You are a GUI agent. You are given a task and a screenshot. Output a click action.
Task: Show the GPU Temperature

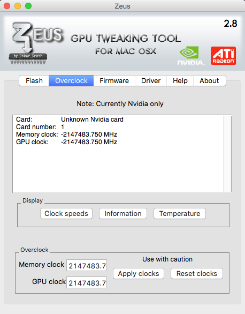pyautogui.click(x=180, y=213)
